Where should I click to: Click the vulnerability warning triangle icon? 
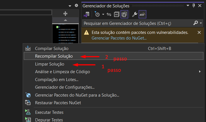[87, 32]
